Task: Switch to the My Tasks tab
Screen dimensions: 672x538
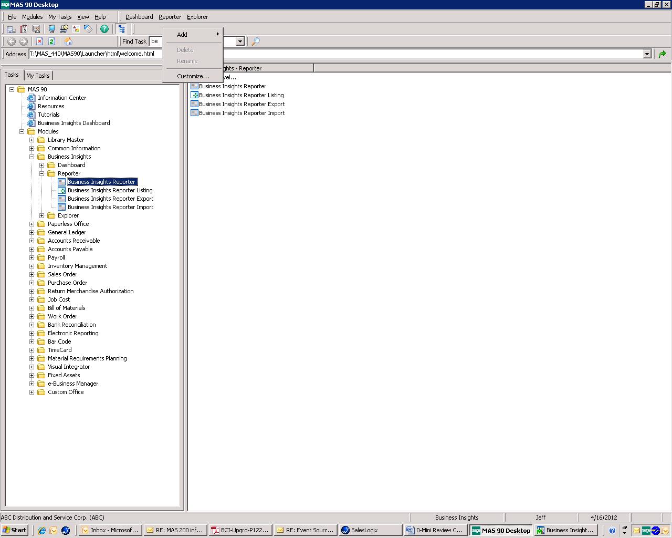Action: (38, 76)
